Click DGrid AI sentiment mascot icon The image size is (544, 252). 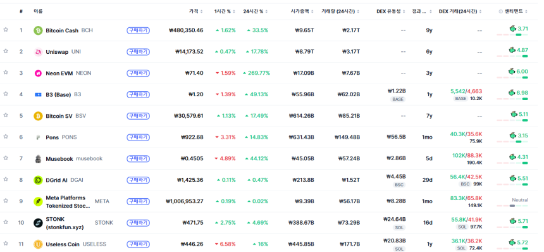tap(513, 178)
